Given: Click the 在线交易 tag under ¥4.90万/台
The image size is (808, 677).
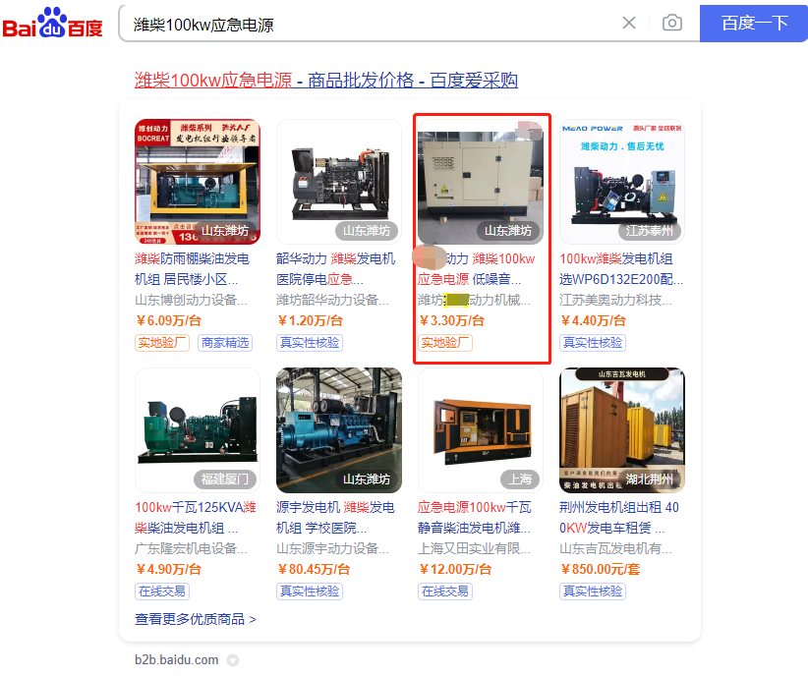Looking at the screenshot, I should (x=162, y=592).
